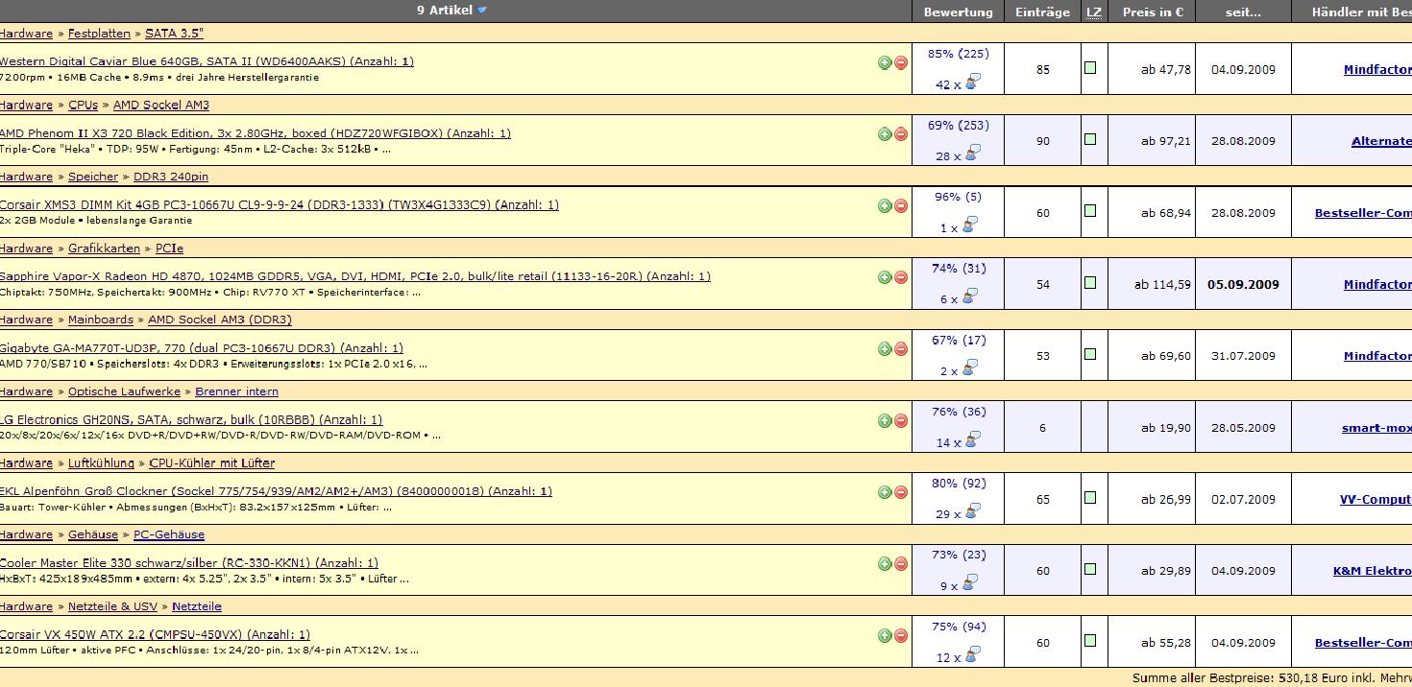Open Grafikkarten category breadcrumb
The image size is (1412, 687).
point(104,249)
